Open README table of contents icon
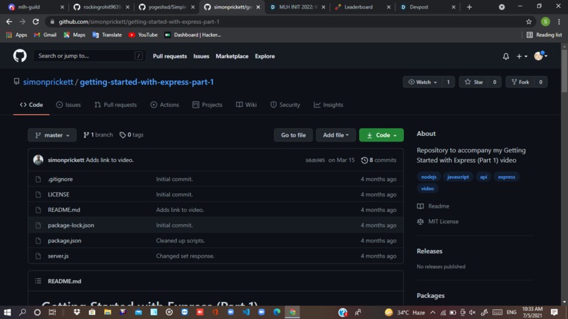 (38, 281)
